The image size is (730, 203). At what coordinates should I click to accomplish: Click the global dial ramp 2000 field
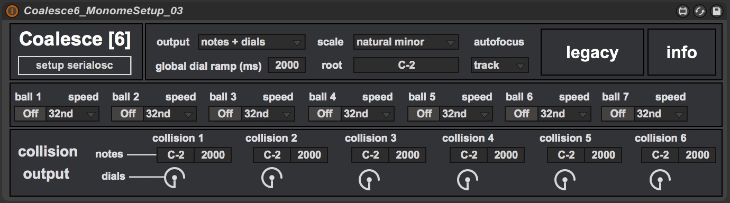(x=287, y=65)
